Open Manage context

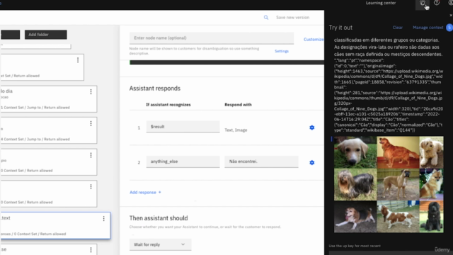pyautogui.click(x=428, y=28)
